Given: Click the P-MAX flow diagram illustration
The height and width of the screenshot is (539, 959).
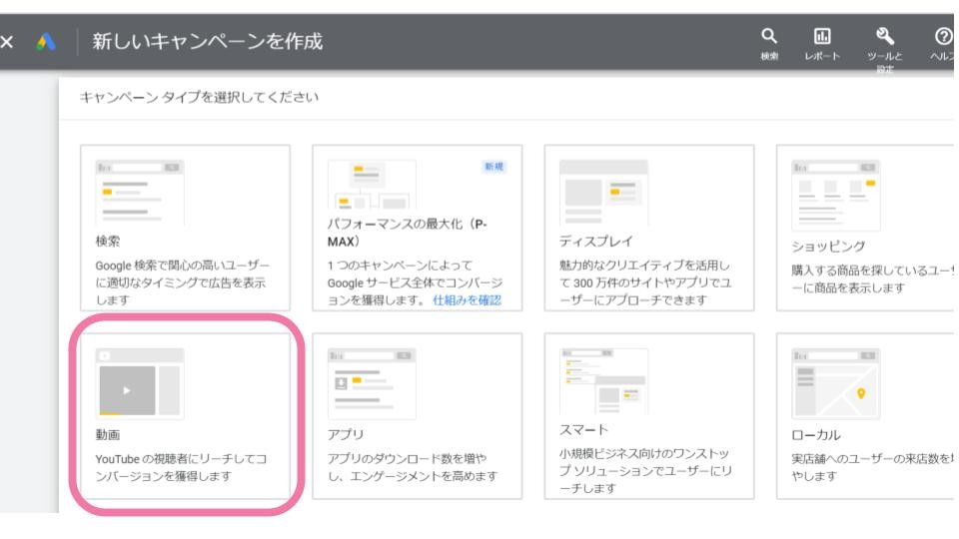Looking at the screenshot, I should tap(372, 185).
